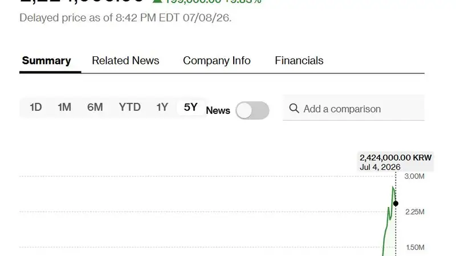Go to the Financials tab
The image size is (456, 256).
[299, 60]
